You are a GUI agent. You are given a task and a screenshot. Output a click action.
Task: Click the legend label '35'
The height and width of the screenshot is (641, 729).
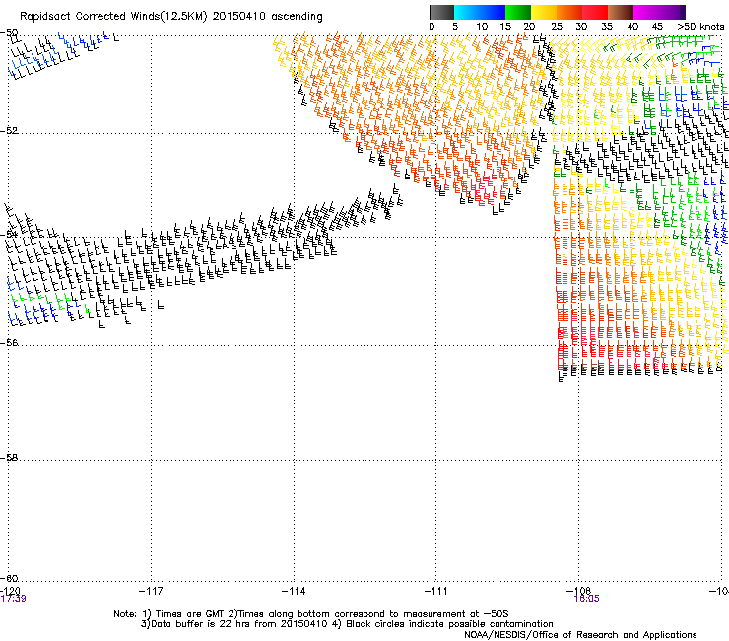point(607,27)
